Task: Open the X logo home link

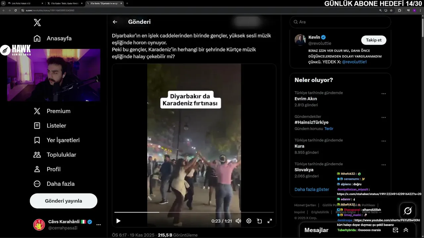Action: [x=37, y=22]
